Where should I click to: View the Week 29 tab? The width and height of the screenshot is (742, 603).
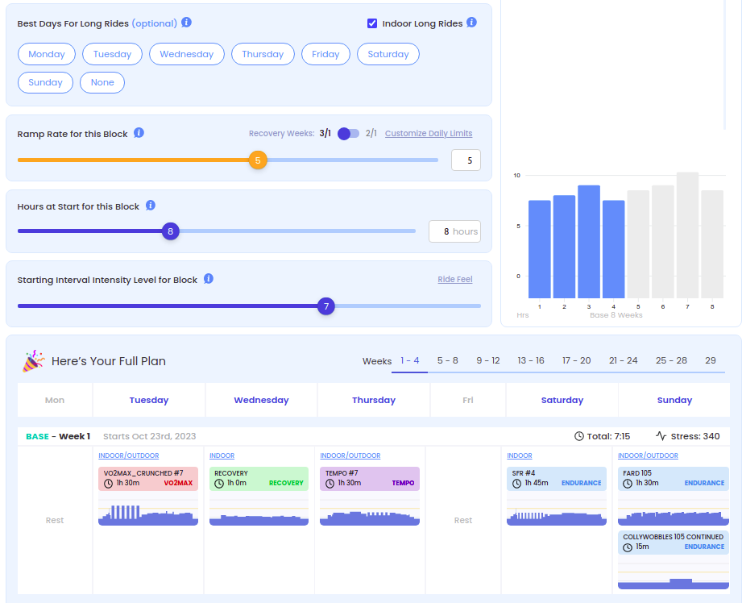click(711, 361)
